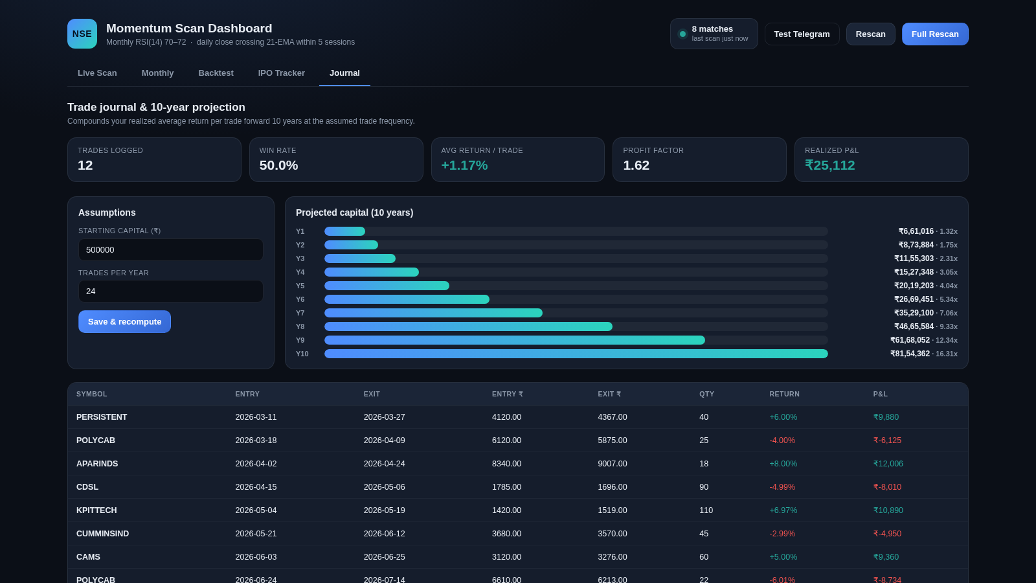Focus the Starting Capital input field
The height and width of the screenshot is (583, 1036).
pyautogui.click(x=171, y=250)
